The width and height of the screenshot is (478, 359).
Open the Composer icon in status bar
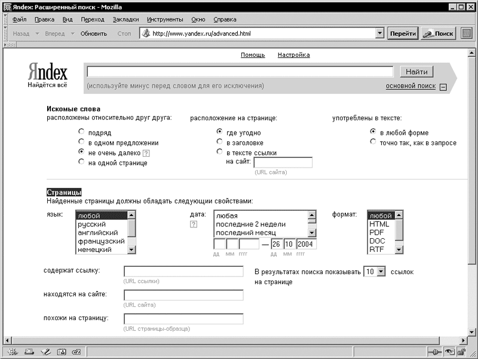(45, 352)
